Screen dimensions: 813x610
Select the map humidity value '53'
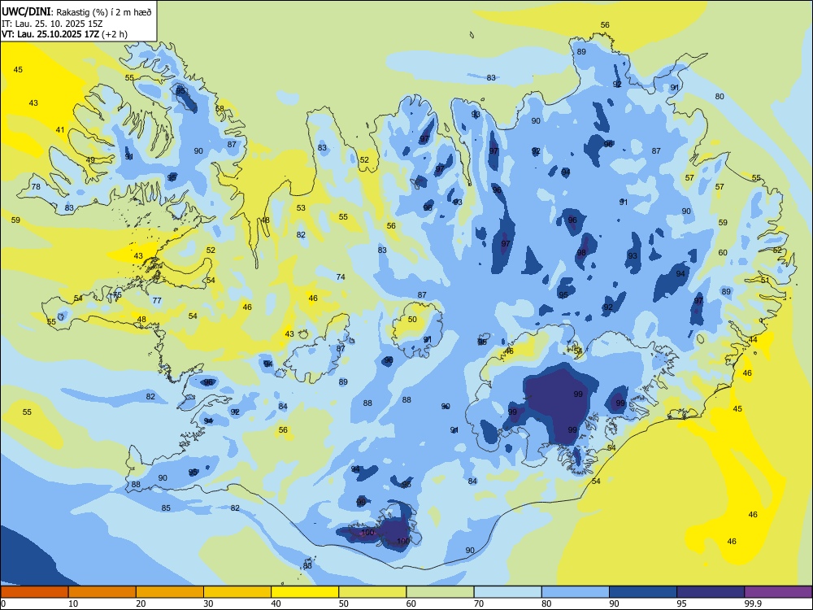coord(302,208)
